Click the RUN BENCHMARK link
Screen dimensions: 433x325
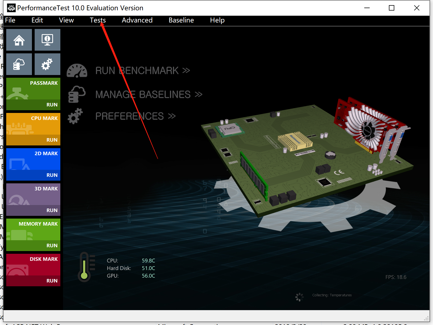(143, 71)
